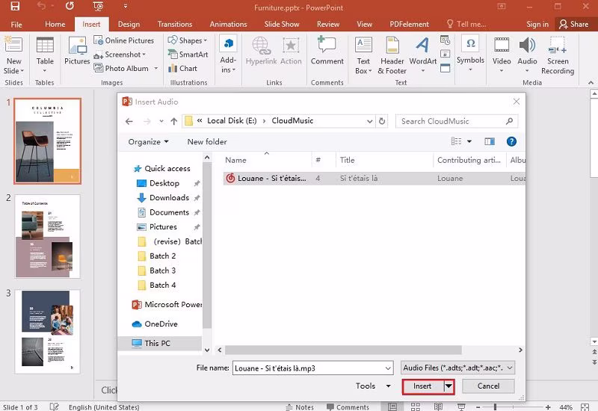Create a New folder in the dialog

[x=207, y=142]
